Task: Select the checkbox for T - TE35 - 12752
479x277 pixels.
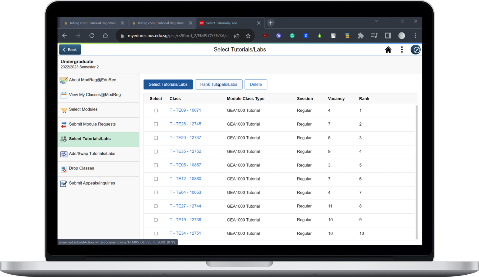Action: click(156, 152)
